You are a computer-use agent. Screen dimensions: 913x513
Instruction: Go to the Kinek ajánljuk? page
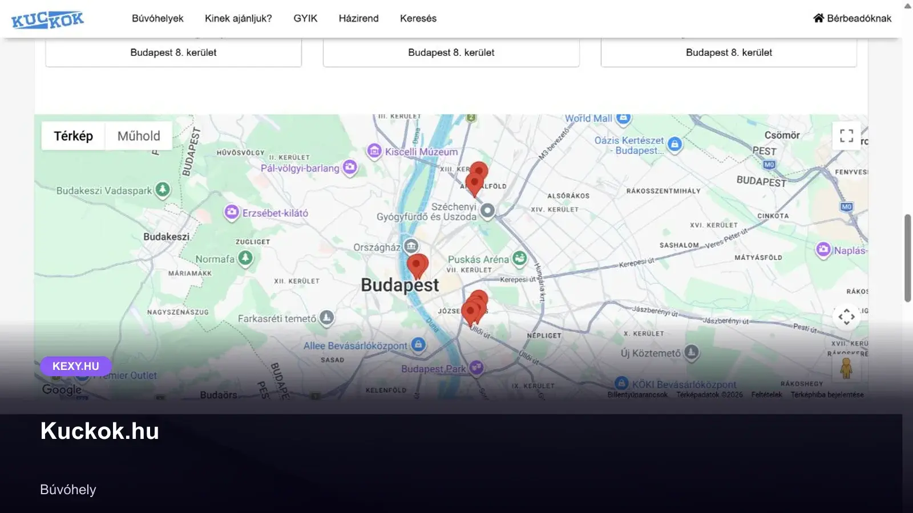239,18
